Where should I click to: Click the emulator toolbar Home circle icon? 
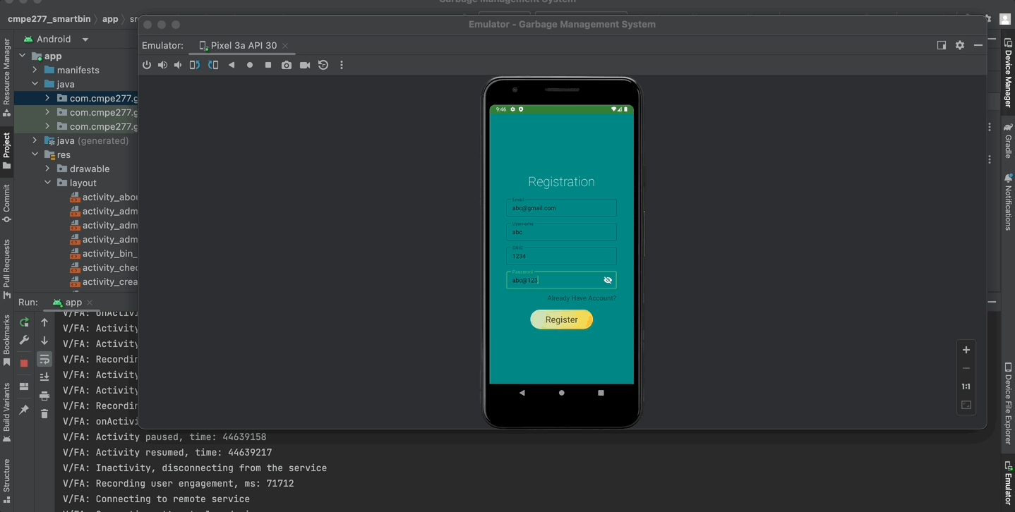point(250,65)
